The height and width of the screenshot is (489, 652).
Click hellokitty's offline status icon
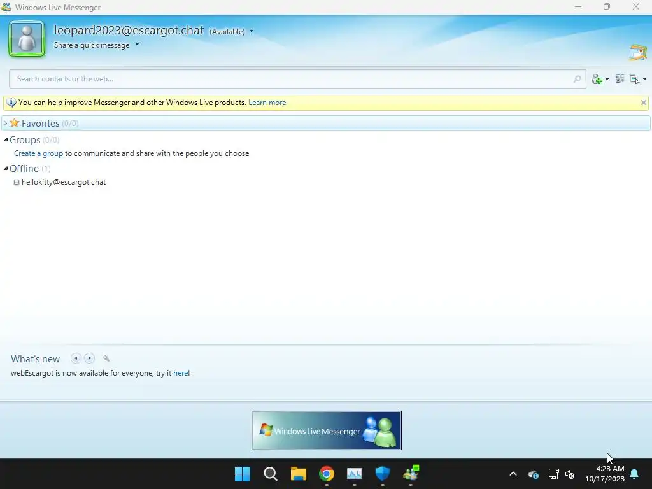[x=17, y=182]
